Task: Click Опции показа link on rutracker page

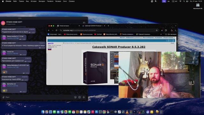Action: click(x=168, y=38)
